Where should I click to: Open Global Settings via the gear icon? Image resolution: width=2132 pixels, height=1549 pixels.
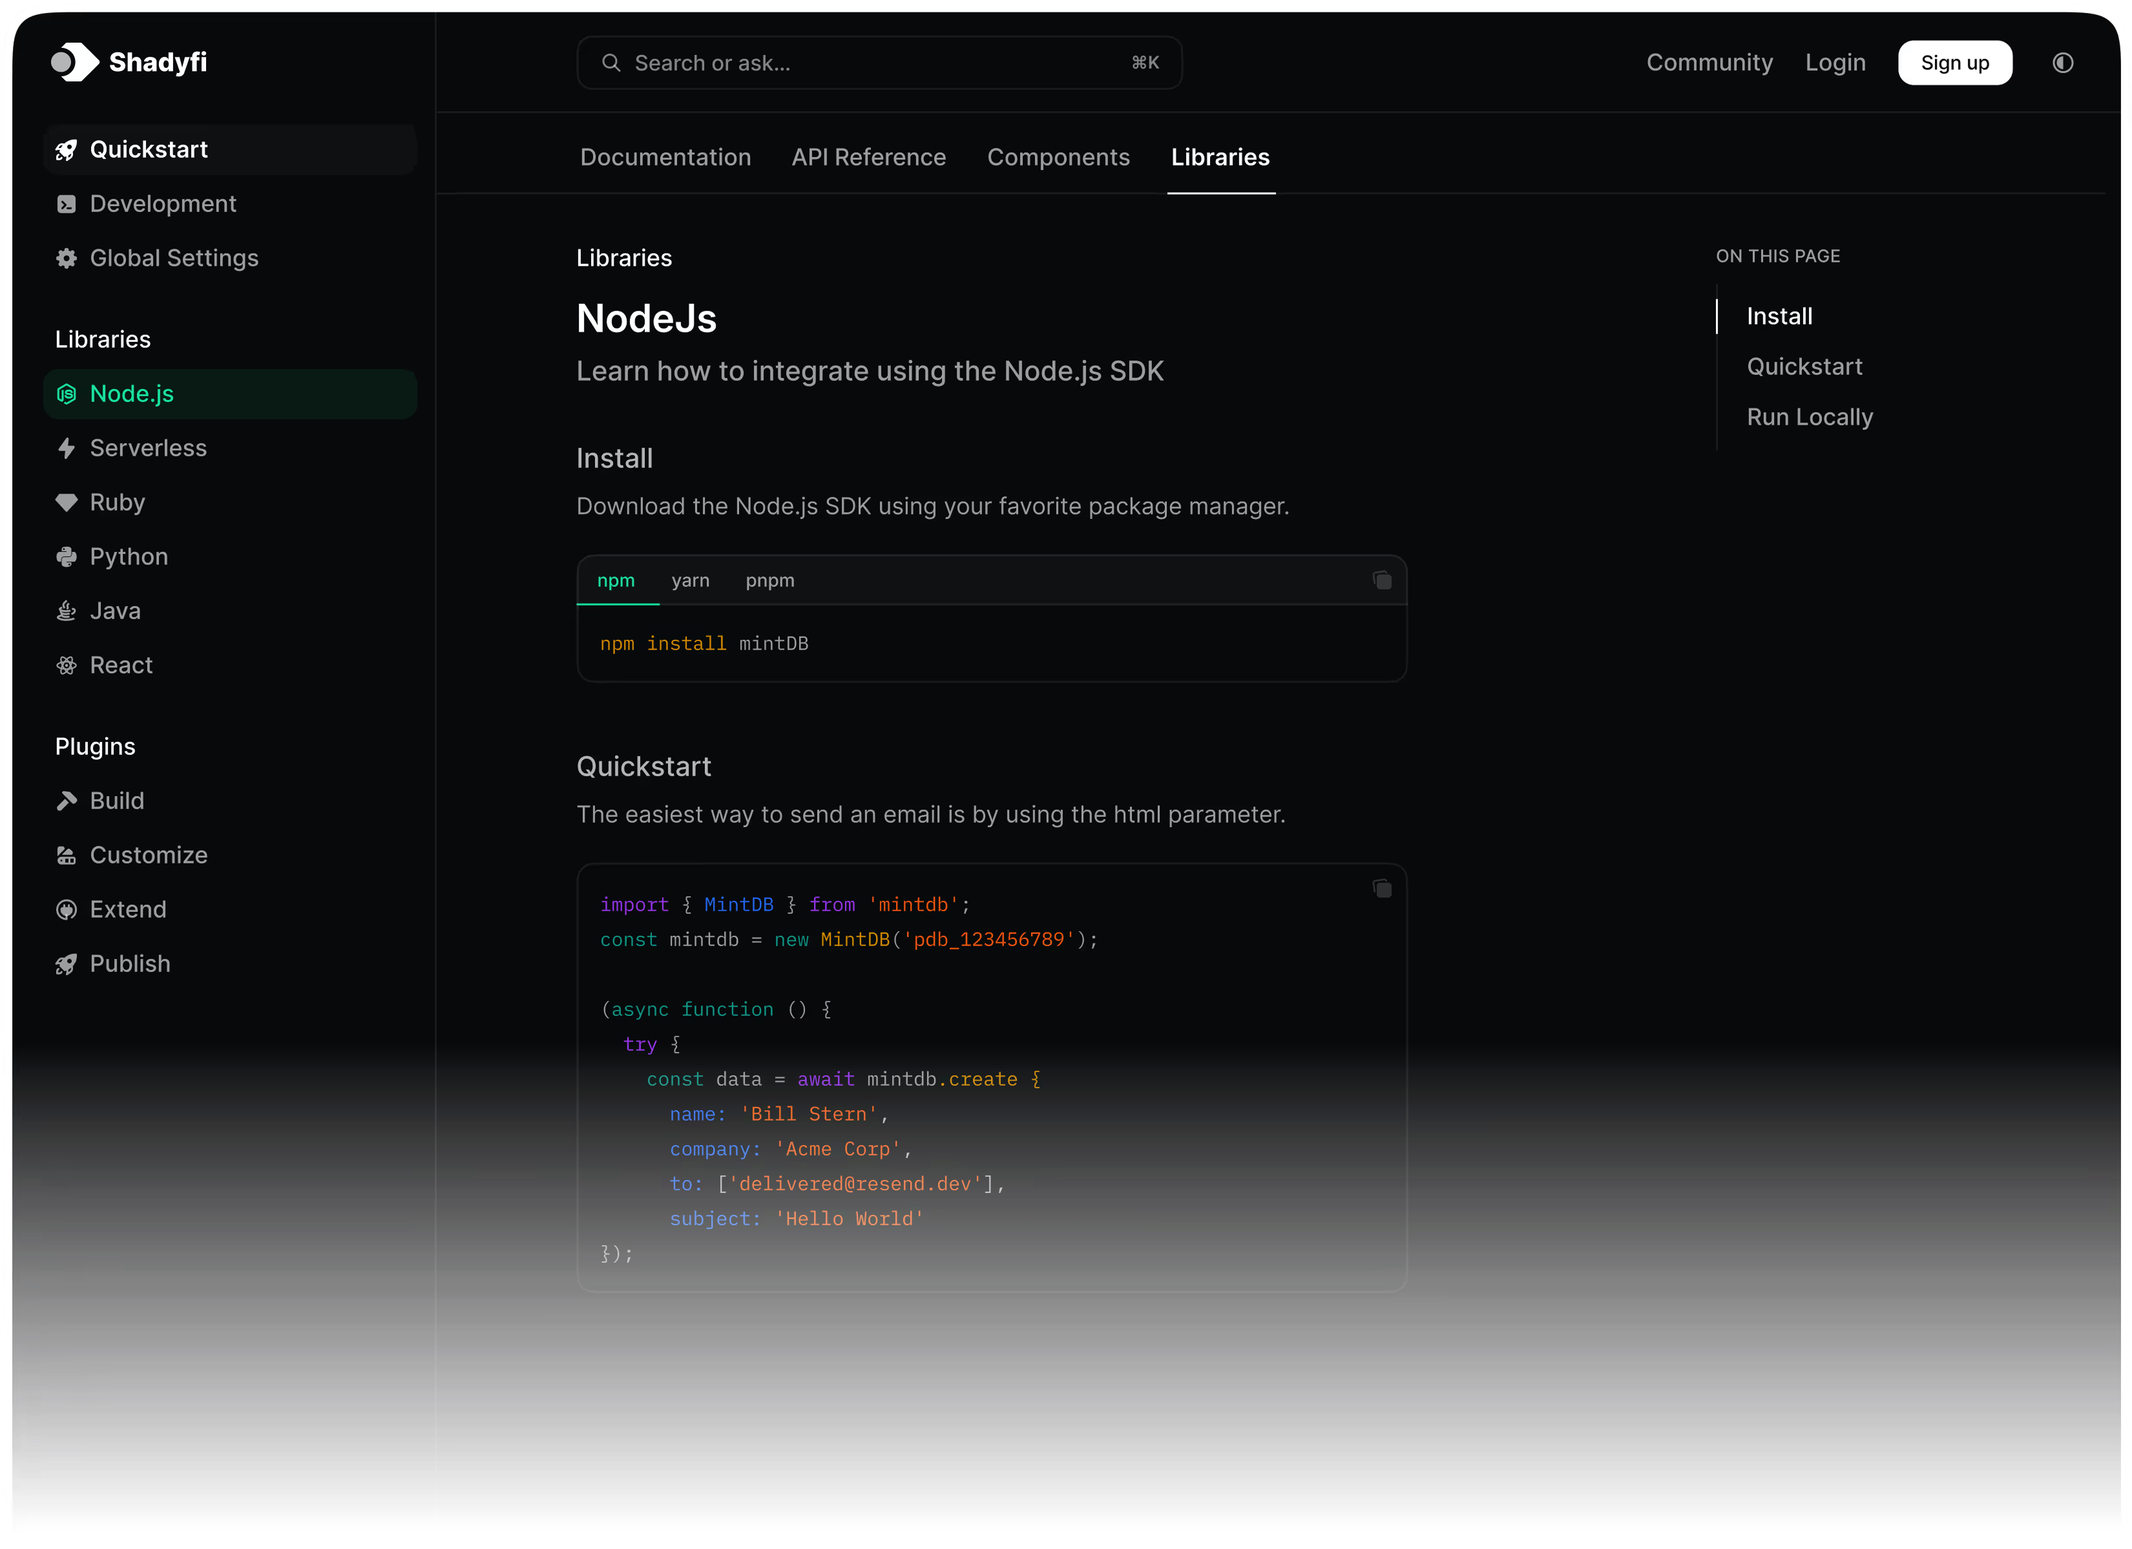(x=66, y=258)
